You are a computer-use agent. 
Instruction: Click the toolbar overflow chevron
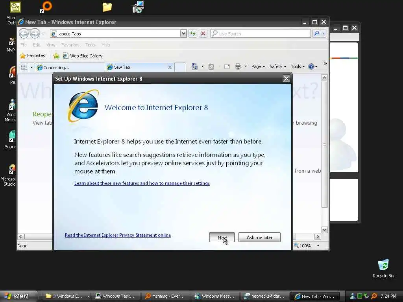pyautogui.click(x=325, y=63)
